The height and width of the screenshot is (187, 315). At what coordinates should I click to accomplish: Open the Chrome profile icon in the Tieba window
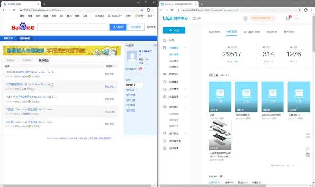click(x=148, y=10)
